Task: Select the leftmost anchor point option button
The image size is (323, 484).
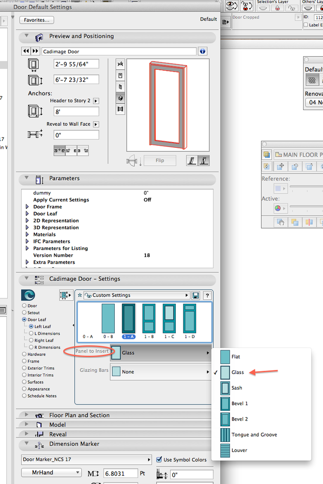Action: coord(60,151)
